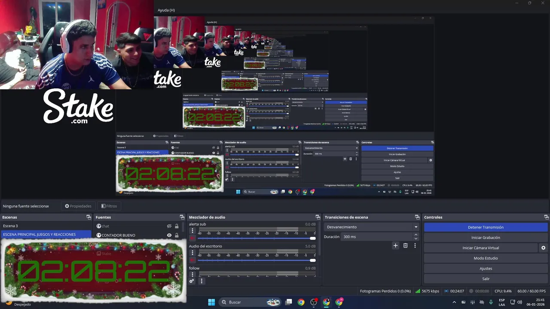Click the 60.00 / 60.00 FPS status
This screenshot has height=309, width=550.
point(531,291)
